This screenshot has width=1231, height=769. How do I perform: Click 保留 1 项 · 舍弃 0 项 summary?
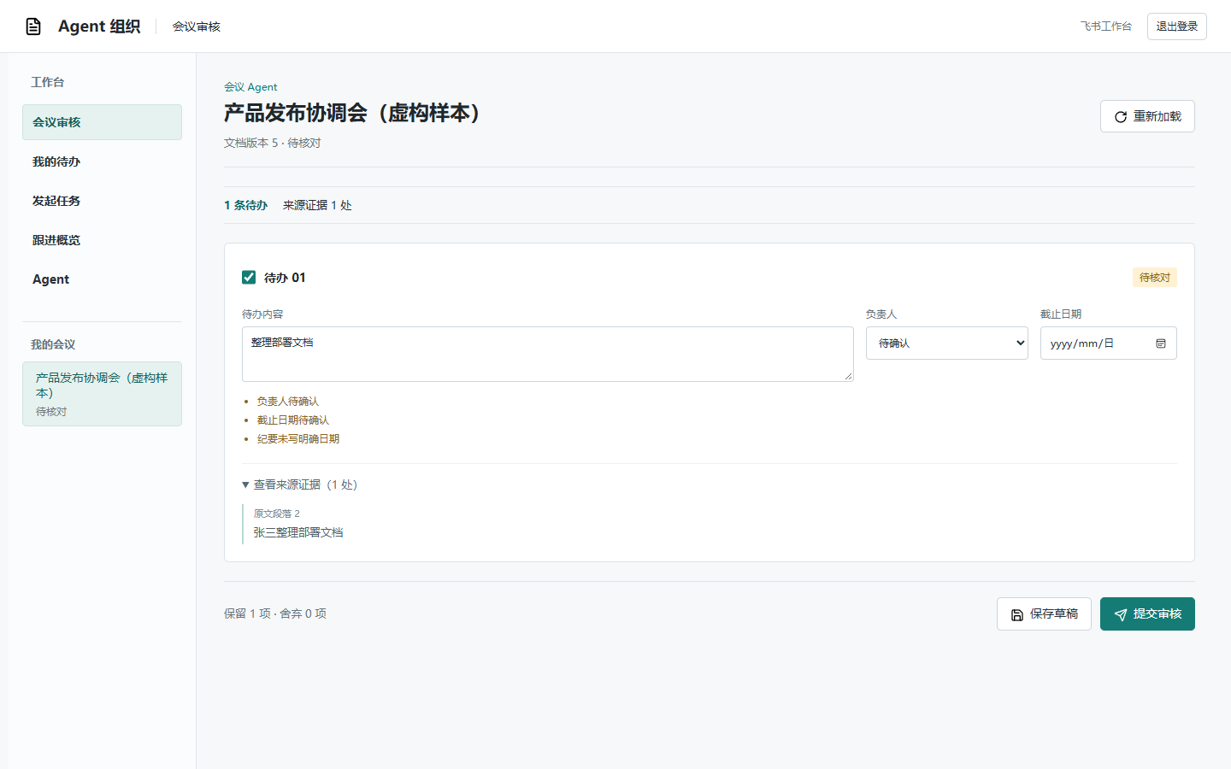(275, 613)
